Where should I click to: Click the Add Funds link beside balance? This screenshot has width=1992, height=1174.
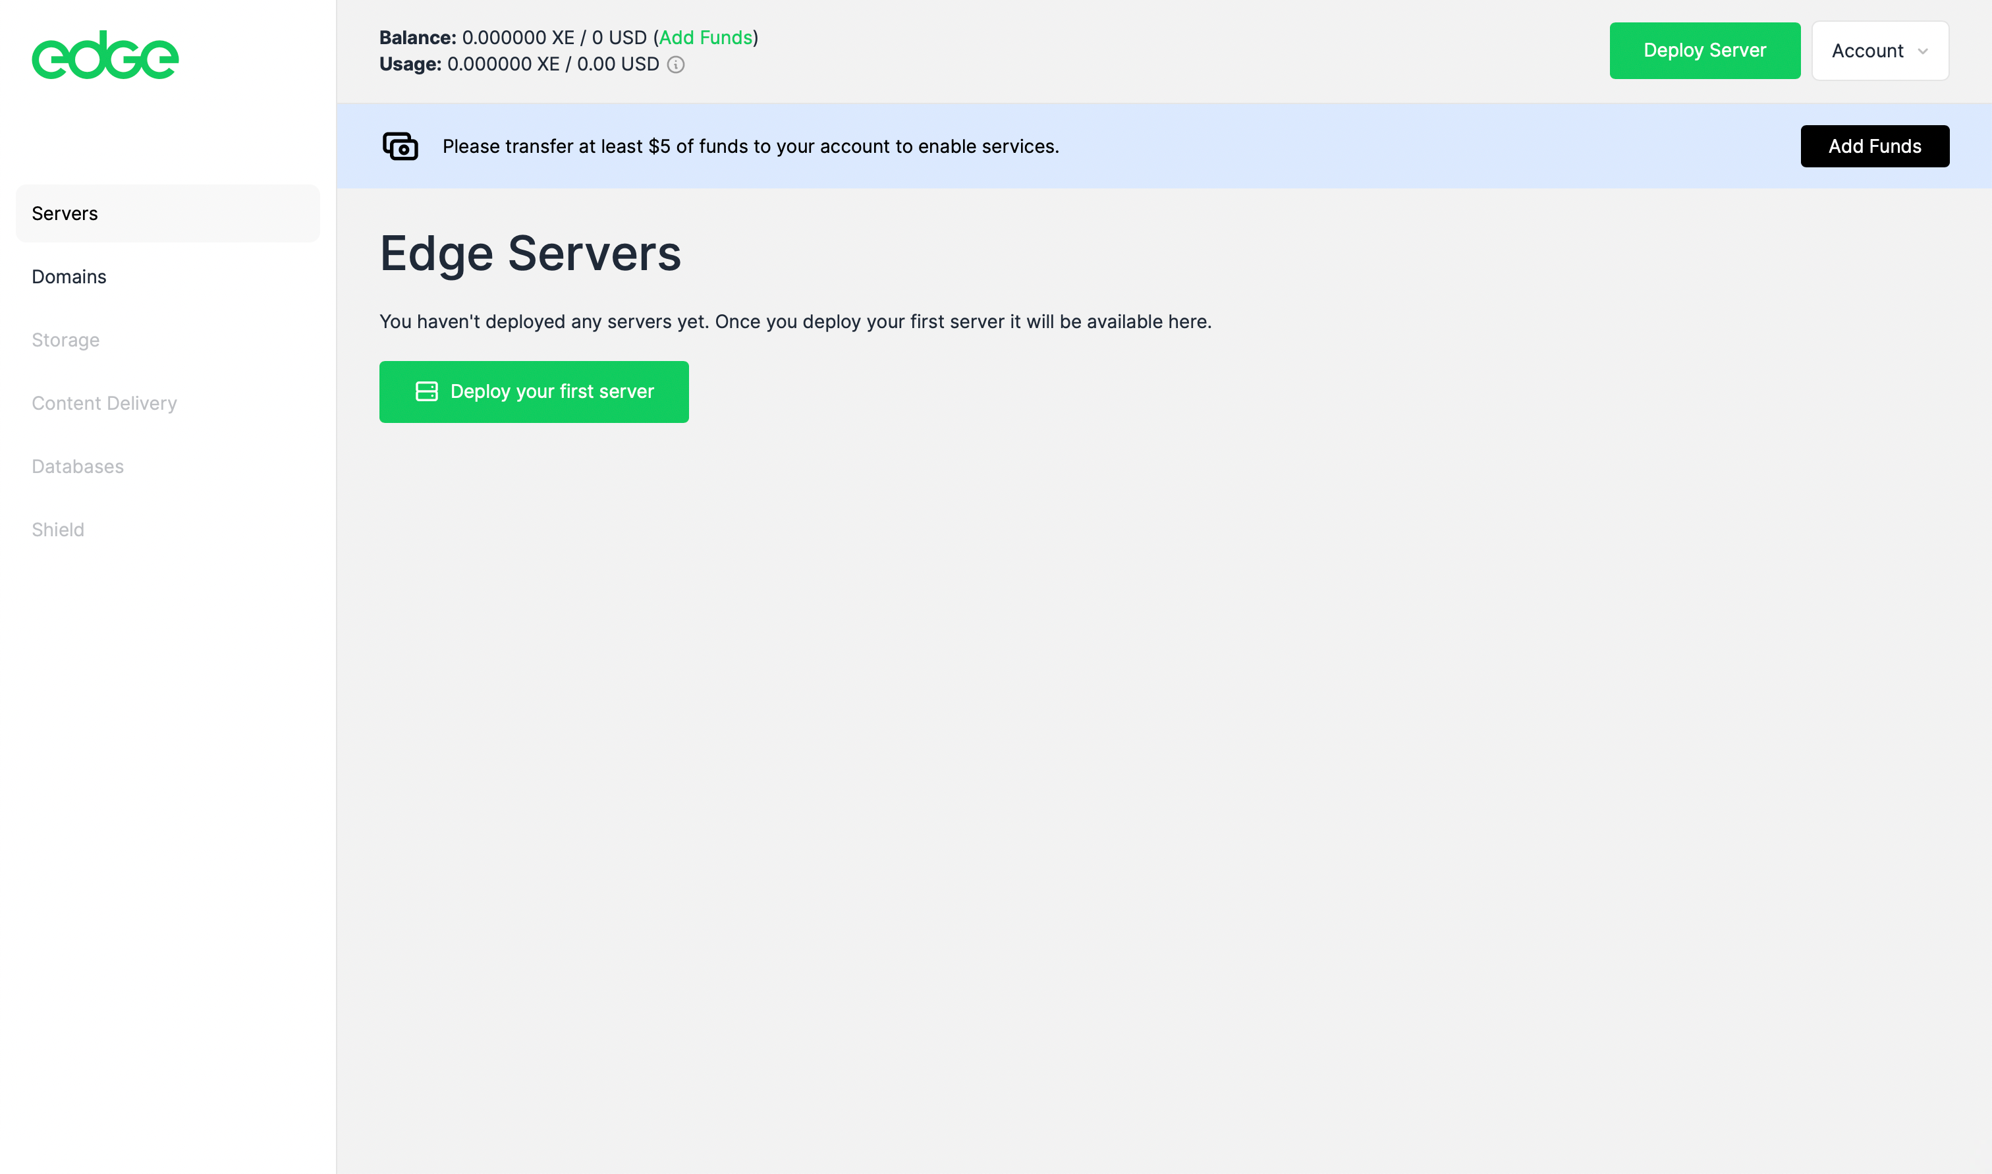[x=705, y=38]
